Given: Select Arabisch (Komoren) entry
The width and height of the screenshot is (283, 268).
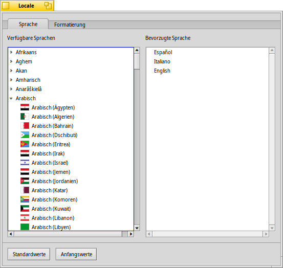Looking at the screenshot, I should click(x=71, y=199).
